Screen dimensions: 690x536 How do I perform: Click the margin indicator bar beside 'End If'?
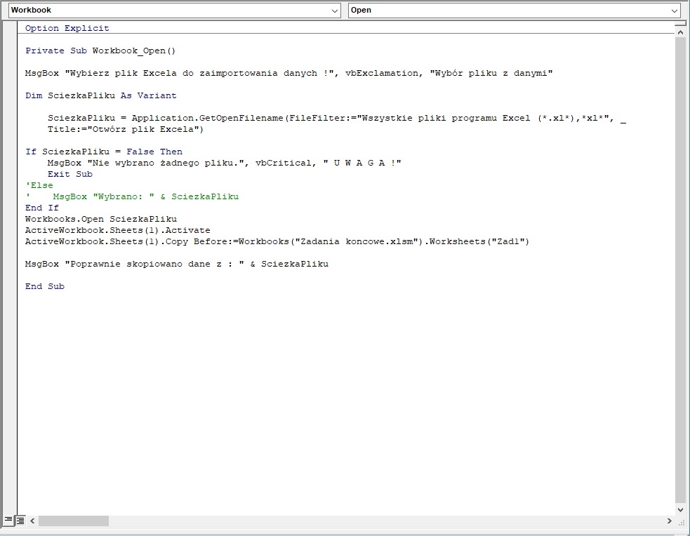tap(10, 208)
